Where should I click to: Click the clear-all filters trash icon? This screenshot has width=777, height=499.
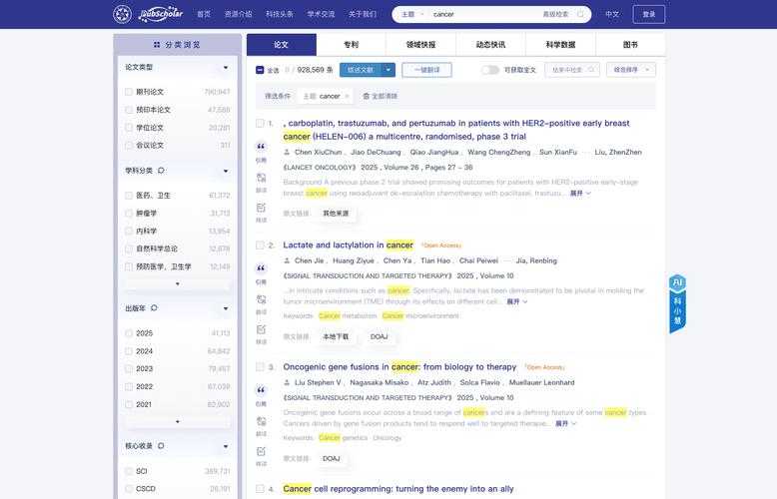click(x=366, y=96)
